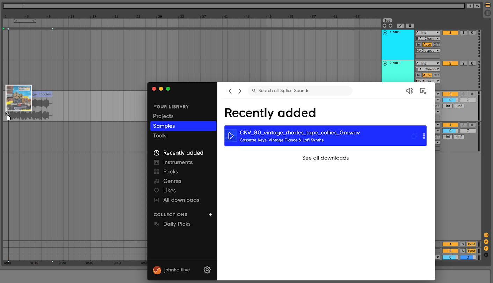Viewport: 493px width, 283px height.
Task: Go back with the left chevron in Splice
Action: (230, 91)
